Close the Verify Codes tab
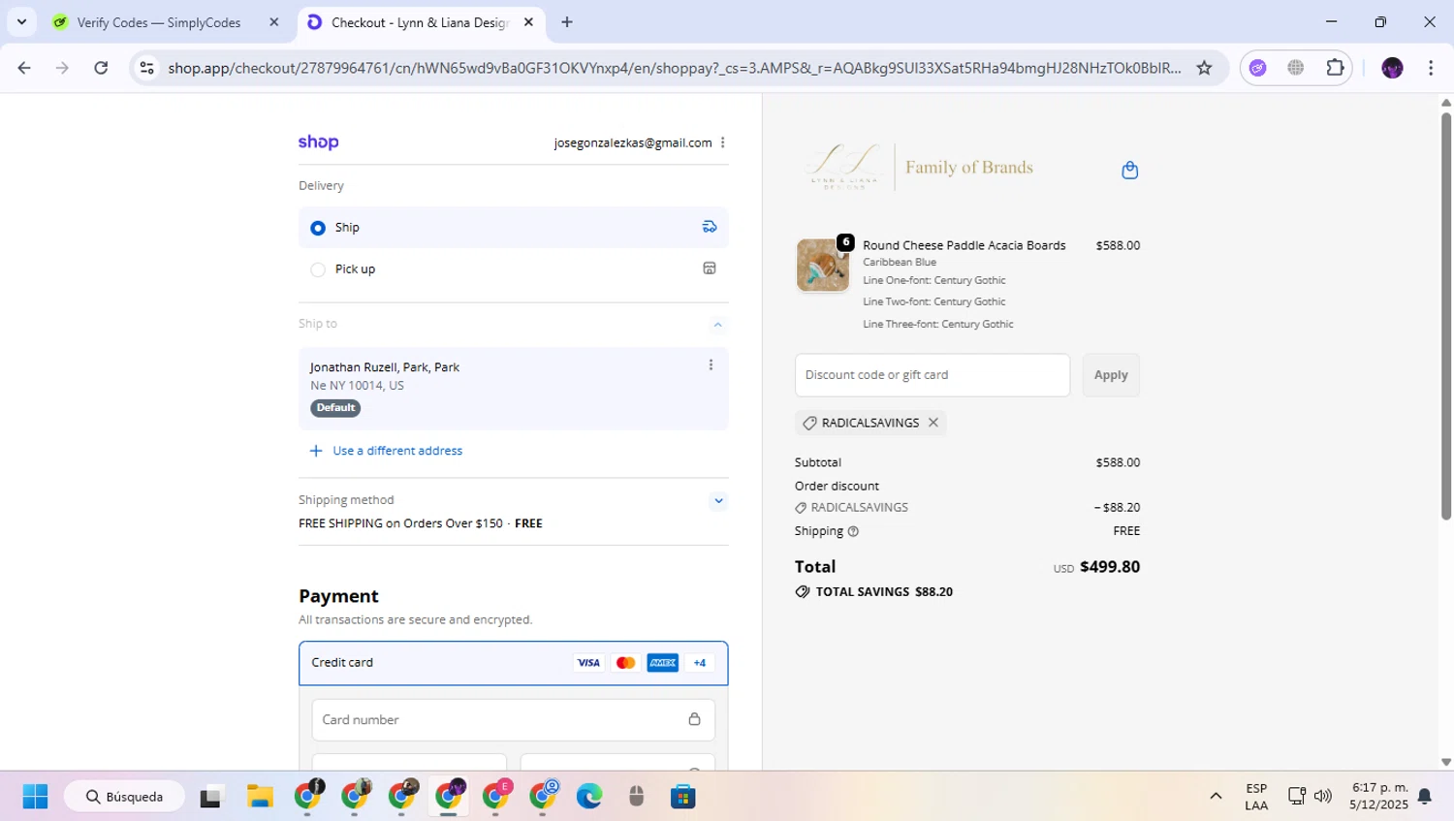1454x821 pixels. (x=274, y=22)
